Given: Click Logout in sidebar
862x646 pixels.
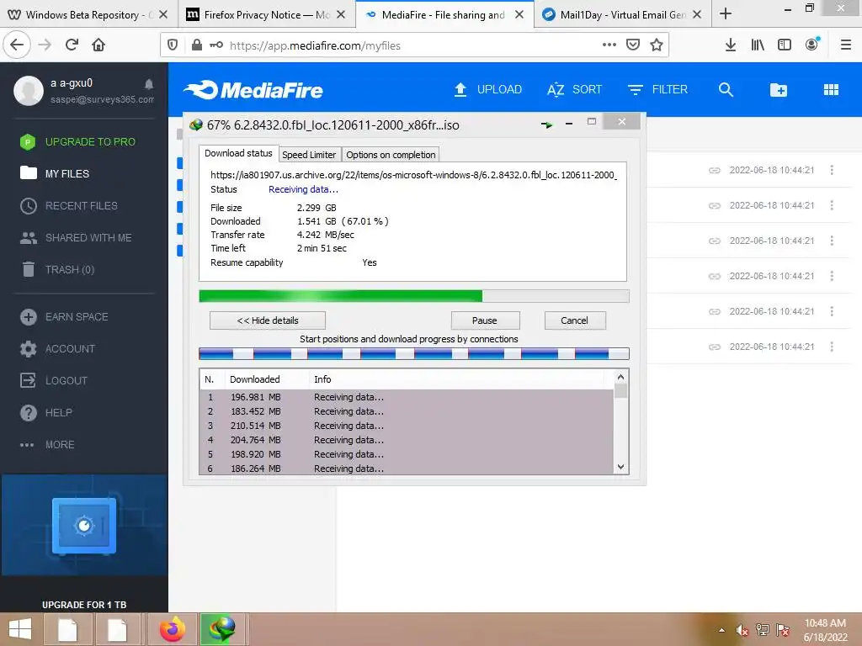Looking at the screenshot, I should [x=66, y=380].
